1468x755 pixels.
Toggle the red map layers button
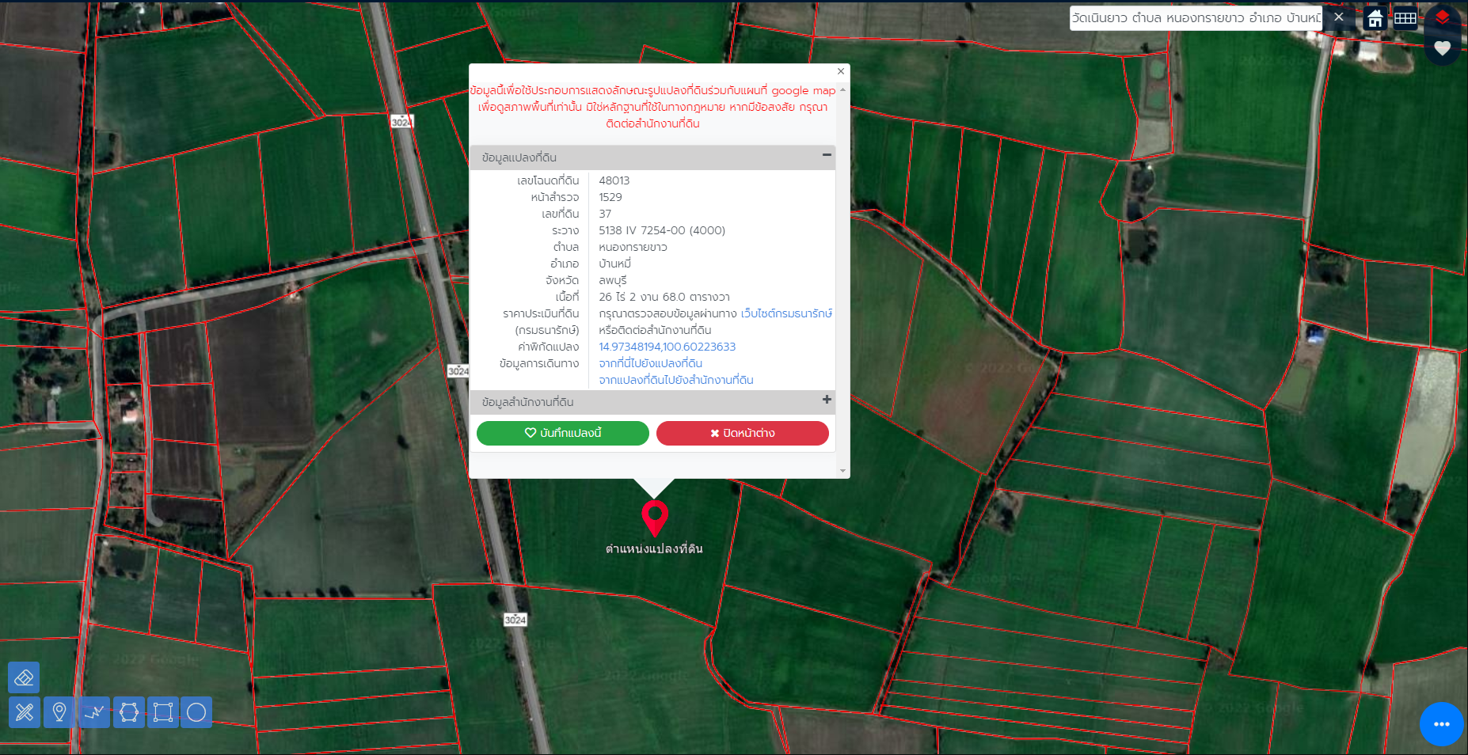pyautogui.click(x=1443, y=17)
